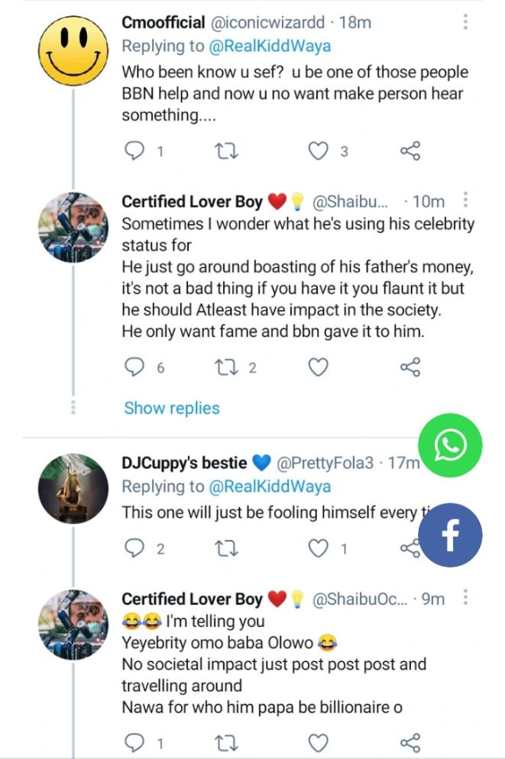Reply to DJCuppy's bestie tweet
The image size is (505, 759).
tap(134, 547)
